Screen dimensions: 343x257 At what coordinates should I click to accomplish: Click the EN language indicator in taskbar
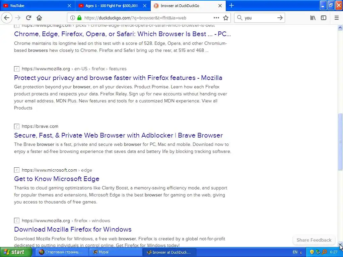click(295, 252)
